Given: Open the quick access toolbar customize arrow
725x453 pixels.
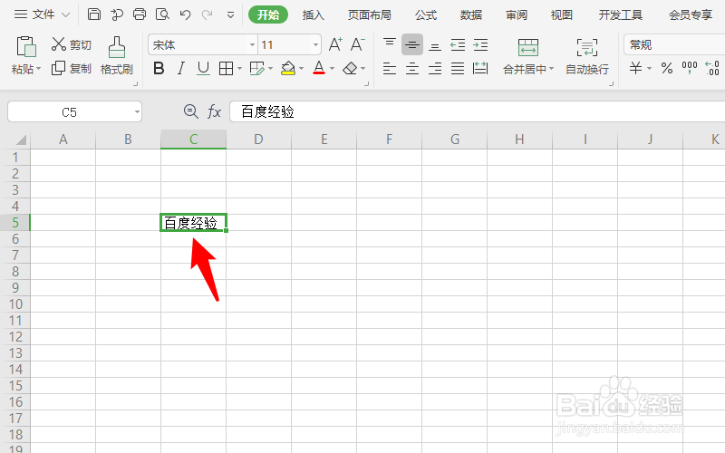Looking at the screenshot, I should (x=230, y=15).
